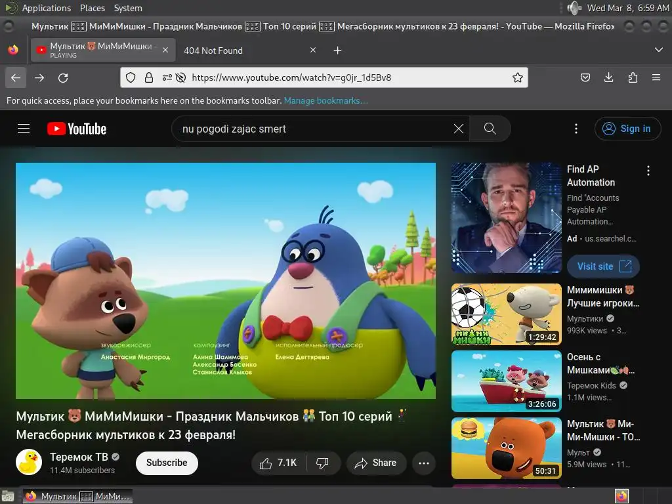Open the Applications menu

coord(47,8)
